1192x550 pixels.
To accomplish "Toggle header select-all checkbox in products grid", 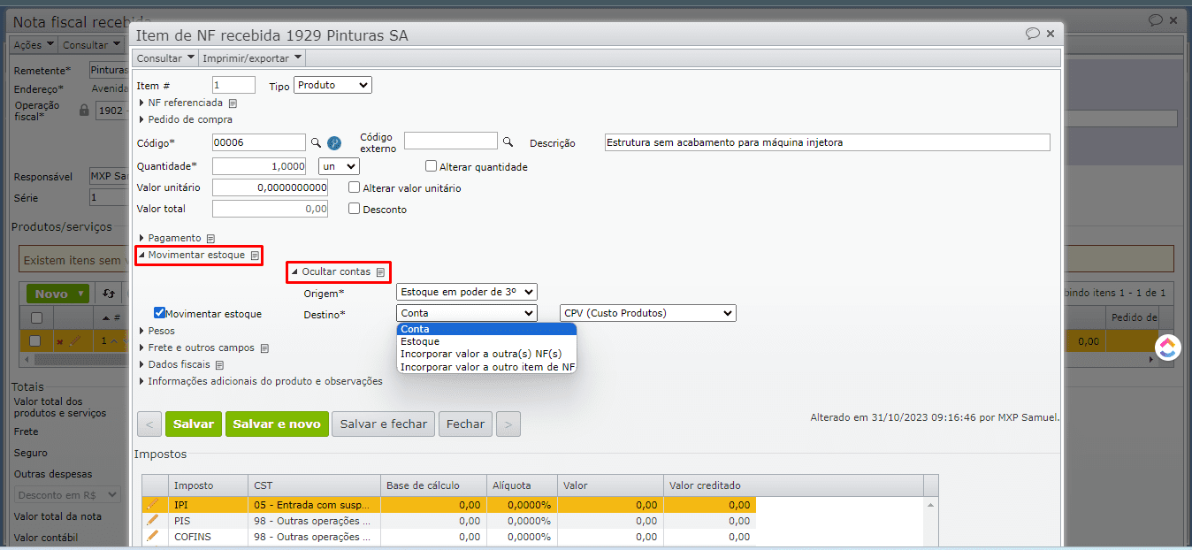I will click(36, 318).
